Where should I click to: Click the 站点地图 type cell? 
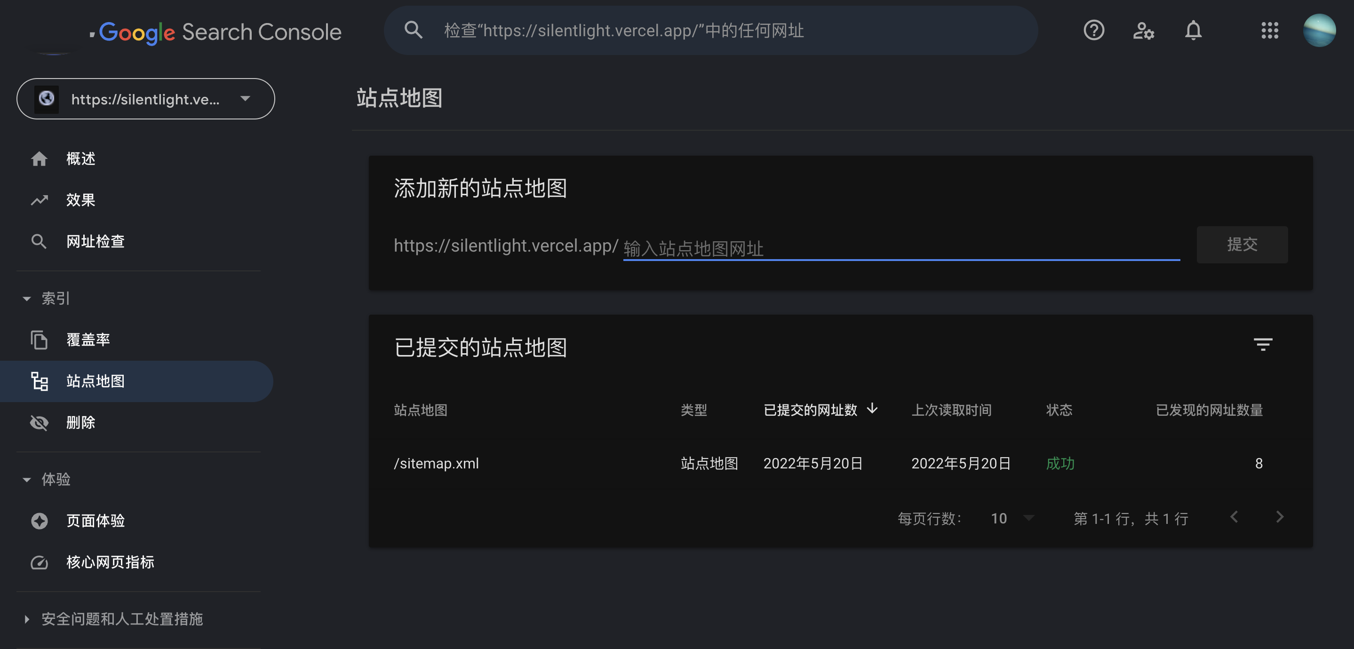coord(709,464)
